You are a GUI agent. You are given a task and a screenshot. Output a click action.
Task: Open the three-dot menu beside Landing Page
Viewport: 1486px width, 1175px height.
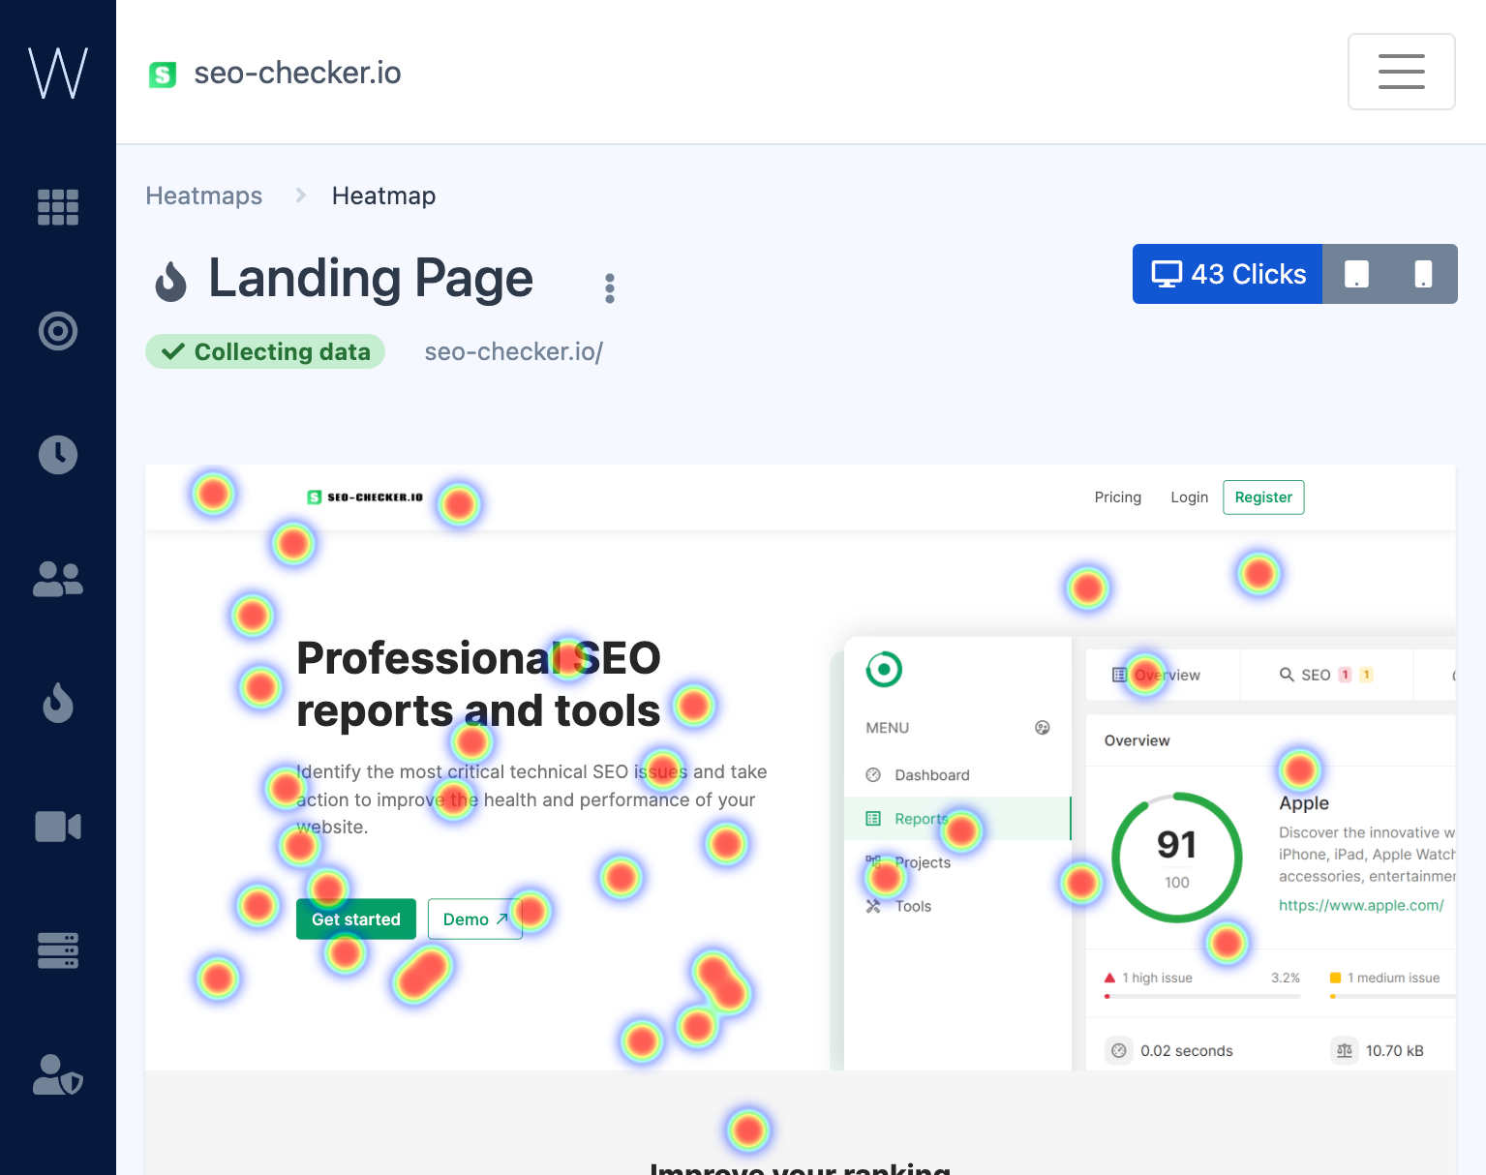pyautogui.click(x=610, y=286)
